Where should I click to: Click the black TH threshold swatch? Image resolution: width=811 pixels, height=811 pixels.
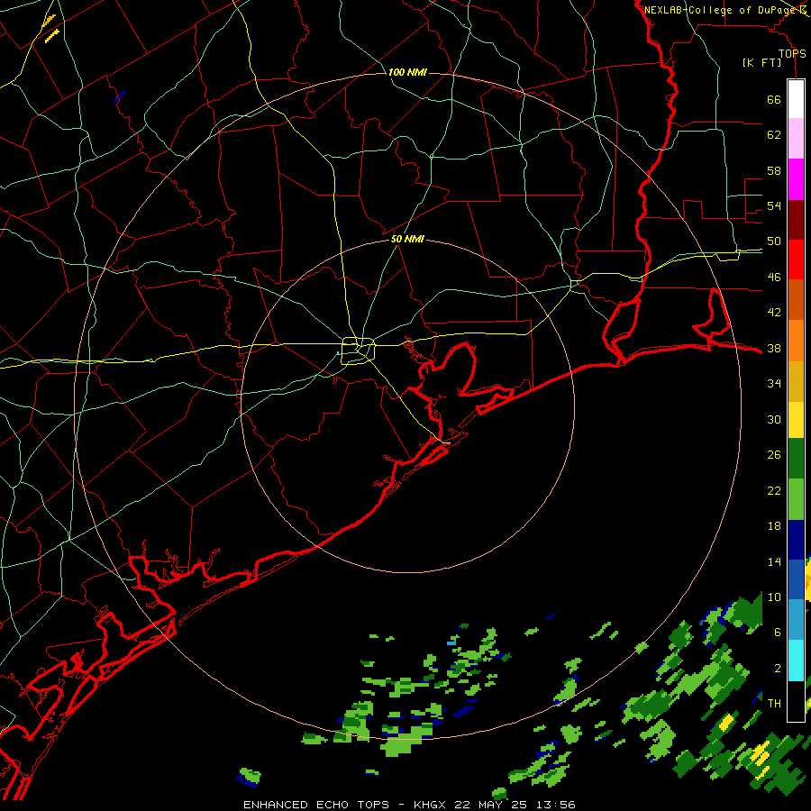tap(796, 701)
